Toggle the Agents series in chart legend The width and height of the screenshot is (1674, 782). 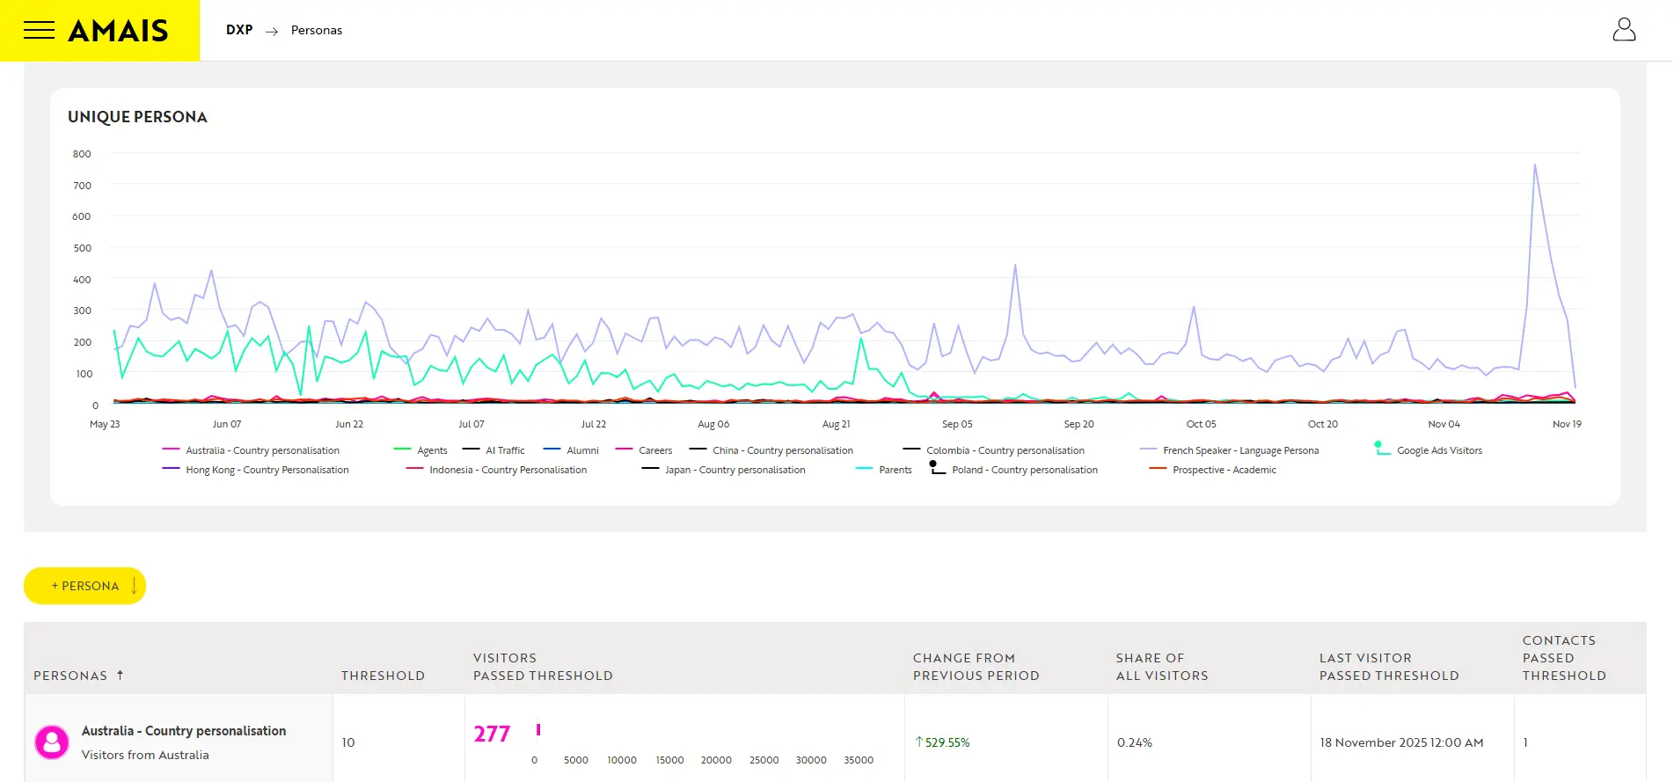431,450
